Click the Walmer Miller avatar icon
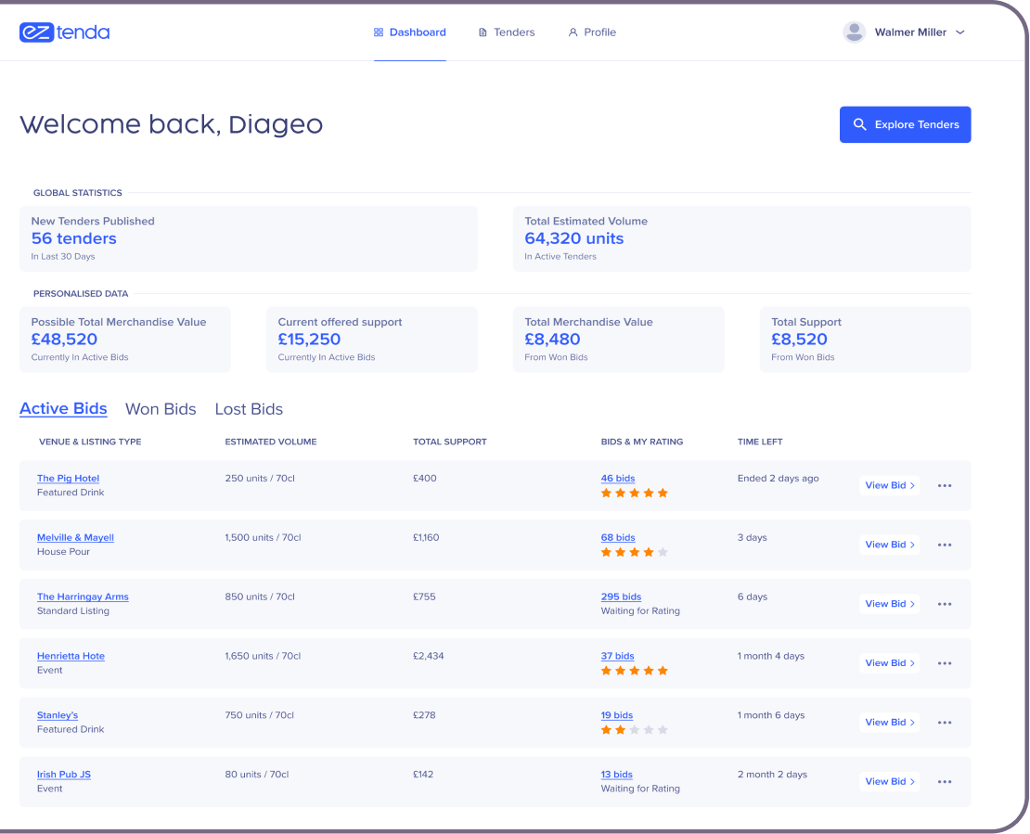 (x=854, y=32)
